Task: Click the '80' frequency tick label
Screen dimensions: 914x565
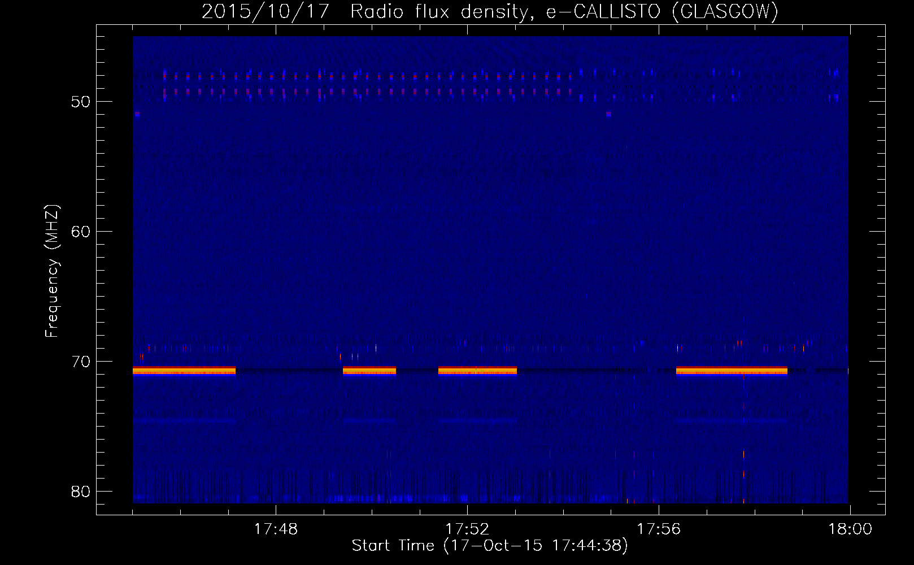Action: (81, 492)
